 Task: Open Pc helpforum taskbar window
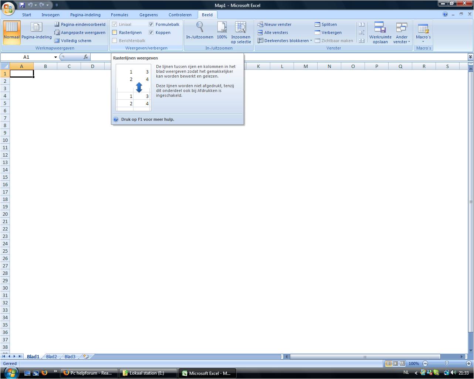click(89, 373)
